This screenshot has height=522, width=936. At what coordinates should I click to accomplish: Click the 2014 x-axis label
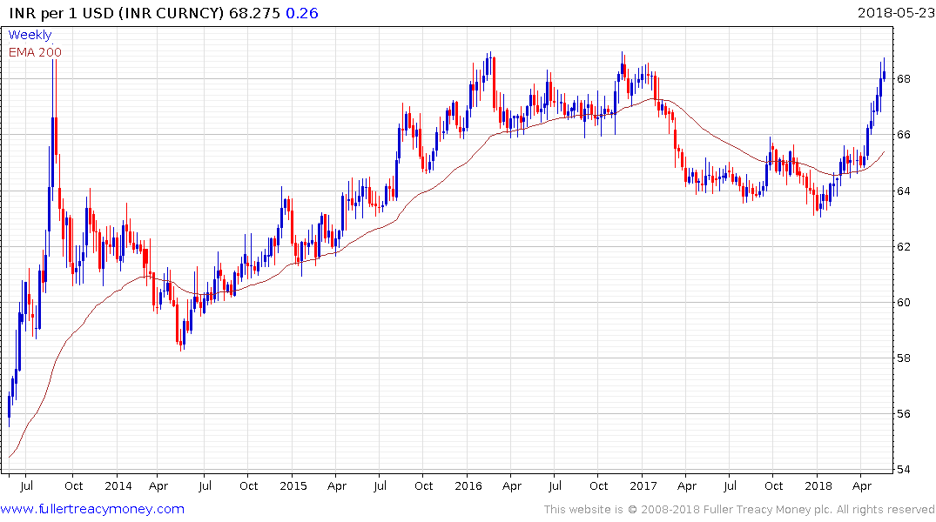pos(118,485)
